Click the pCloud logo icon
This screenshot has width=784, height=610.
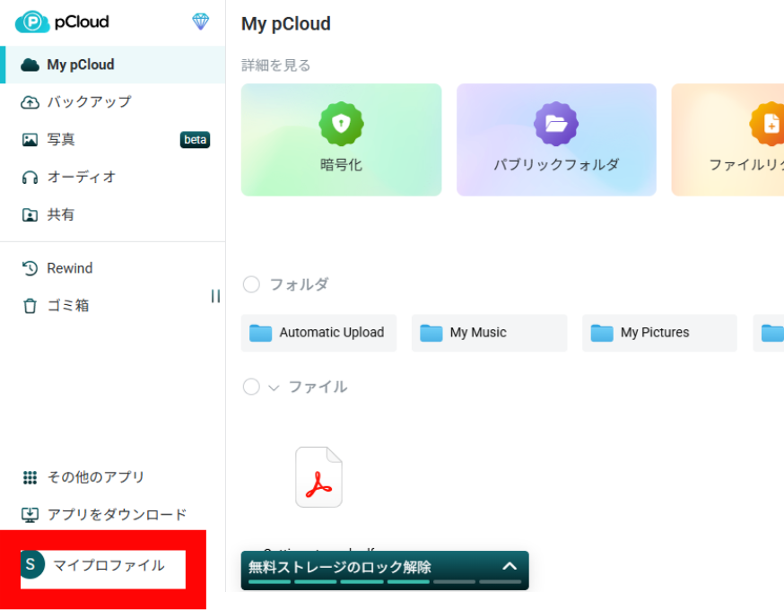pyautogui.click(x=32, y=22)
